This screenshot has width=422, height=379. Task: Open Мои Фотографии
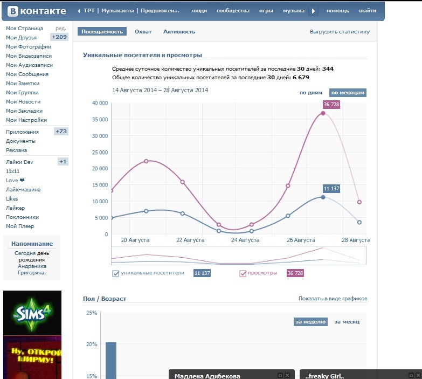pos(29,46)
